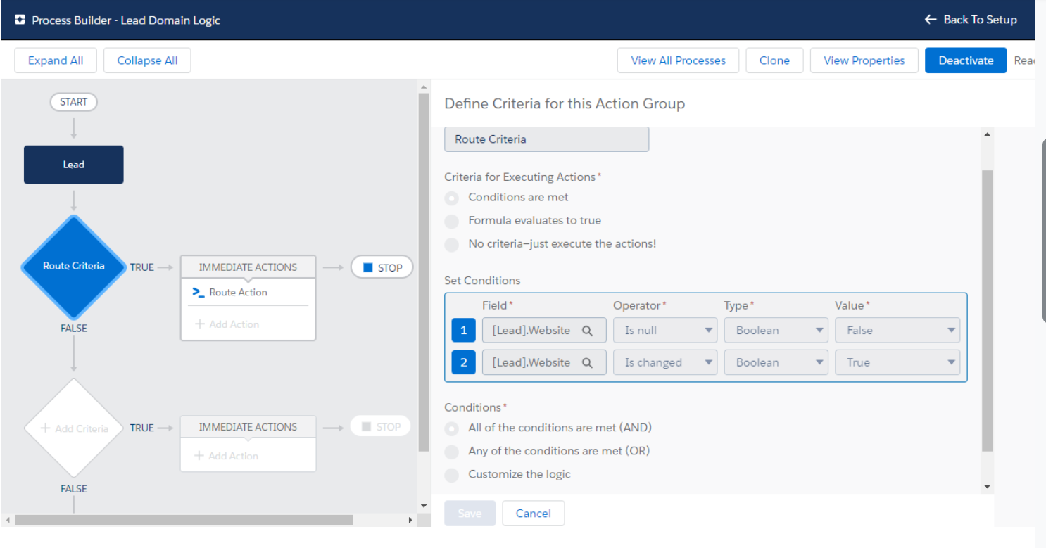Click the 'Set Conditions' label
This screenshot has width=1046, height=548.
(482, 281)
